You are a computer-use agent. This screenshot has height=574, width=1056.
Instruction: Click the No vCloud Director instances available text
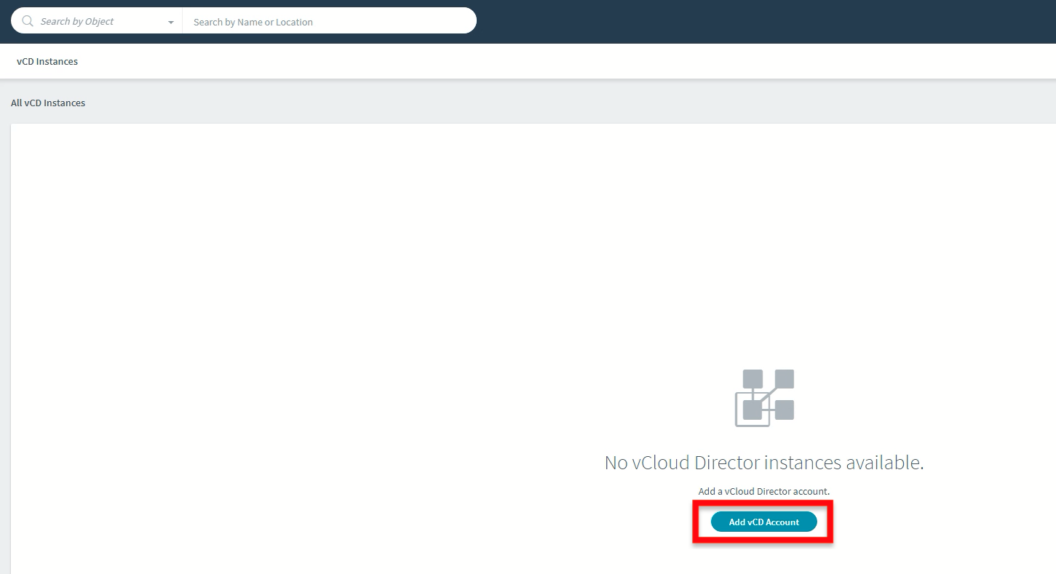coord(764,463)
